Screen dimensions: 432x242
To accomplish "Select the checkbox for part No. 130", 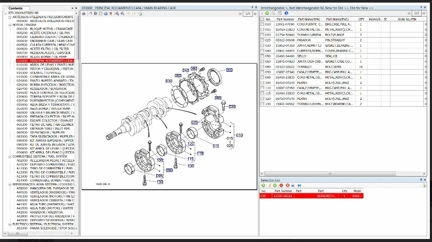I will 262,104.
